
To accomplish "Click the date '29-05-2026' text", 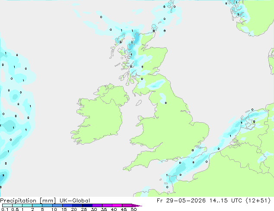I will 186,201.
